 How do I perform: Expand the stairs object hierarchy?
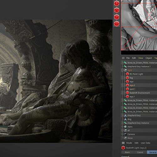click(x=122, y=127)
